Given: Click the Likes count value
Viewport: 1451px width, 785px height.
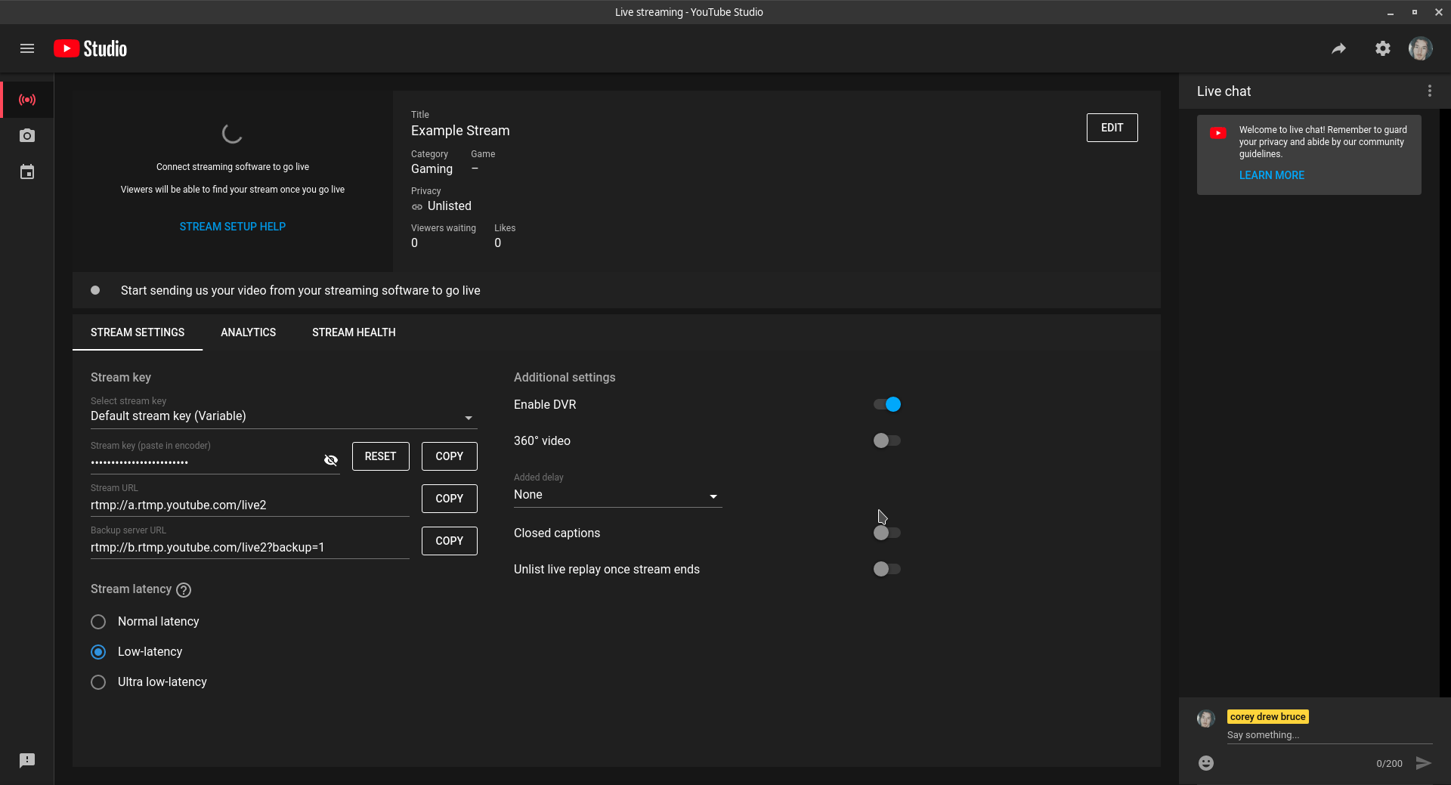Looking at the screenshot, I should click(x=497, y=243).
